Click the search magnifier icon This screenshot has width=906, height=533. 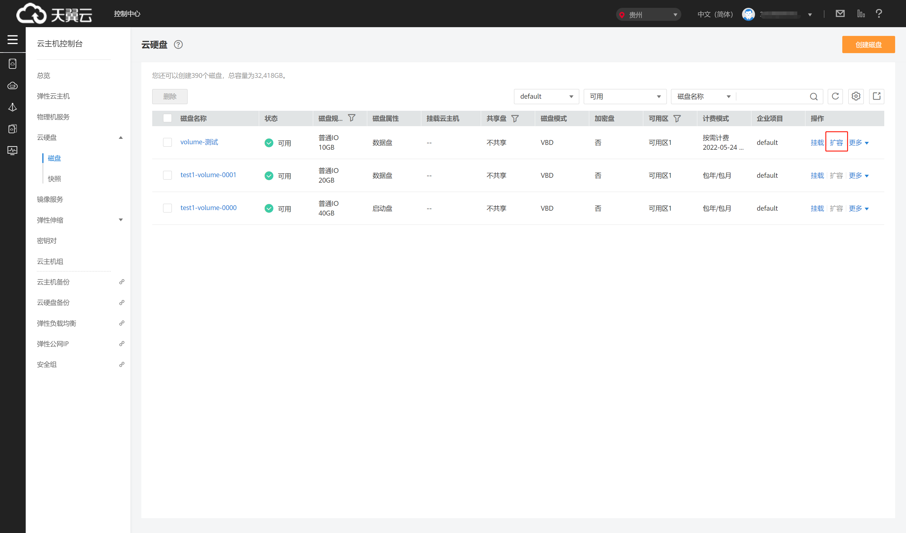[x=814, y=97]
